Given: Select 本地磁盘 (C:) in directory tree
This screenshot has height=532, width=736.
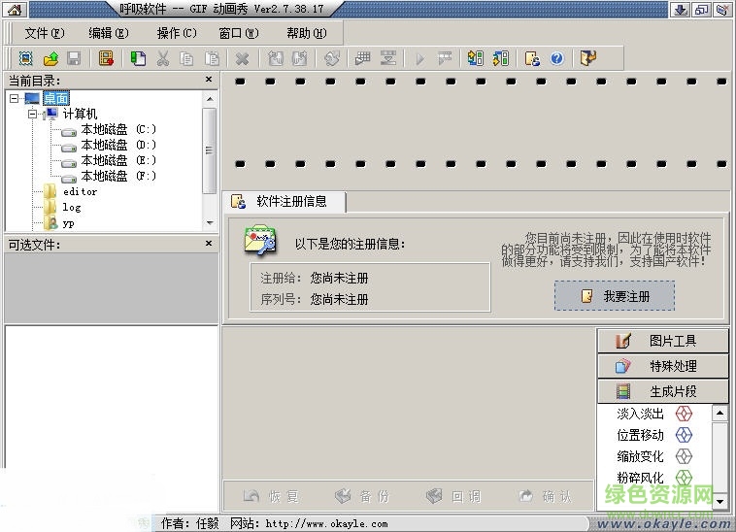Looking at the screenshot, I should [117, 129].
